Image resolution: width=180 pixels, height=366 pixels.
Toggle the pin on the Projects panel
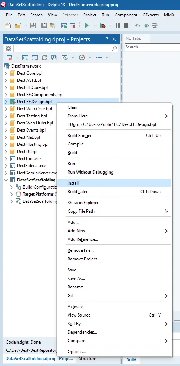pos(107,39)
